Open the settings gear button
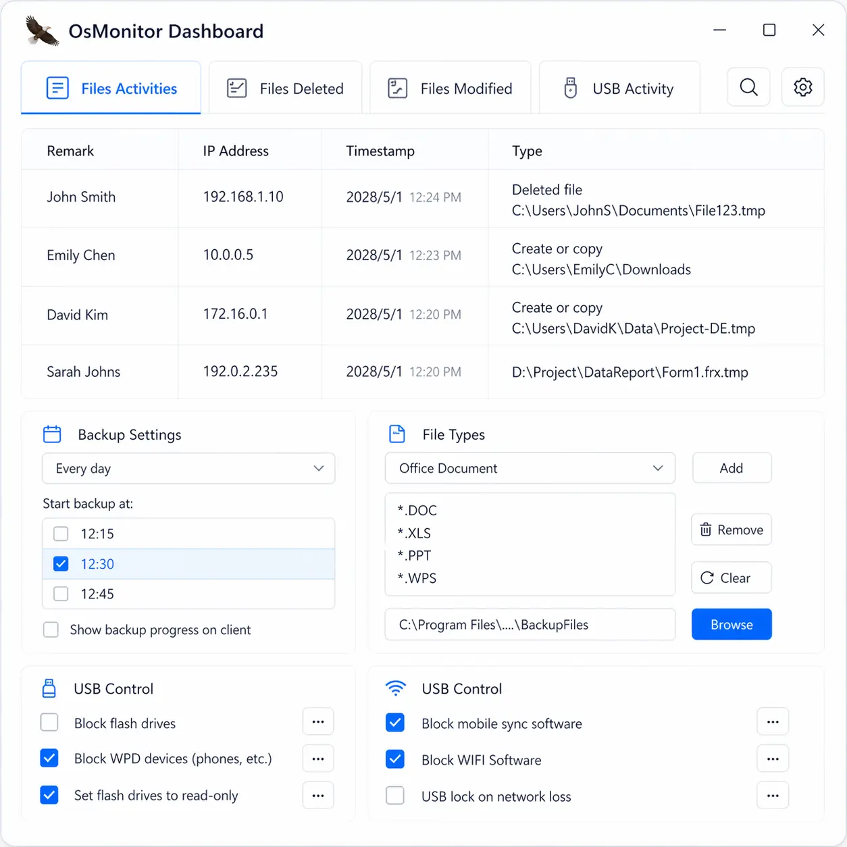The image size is (847, 847). (x=802, y=87)
